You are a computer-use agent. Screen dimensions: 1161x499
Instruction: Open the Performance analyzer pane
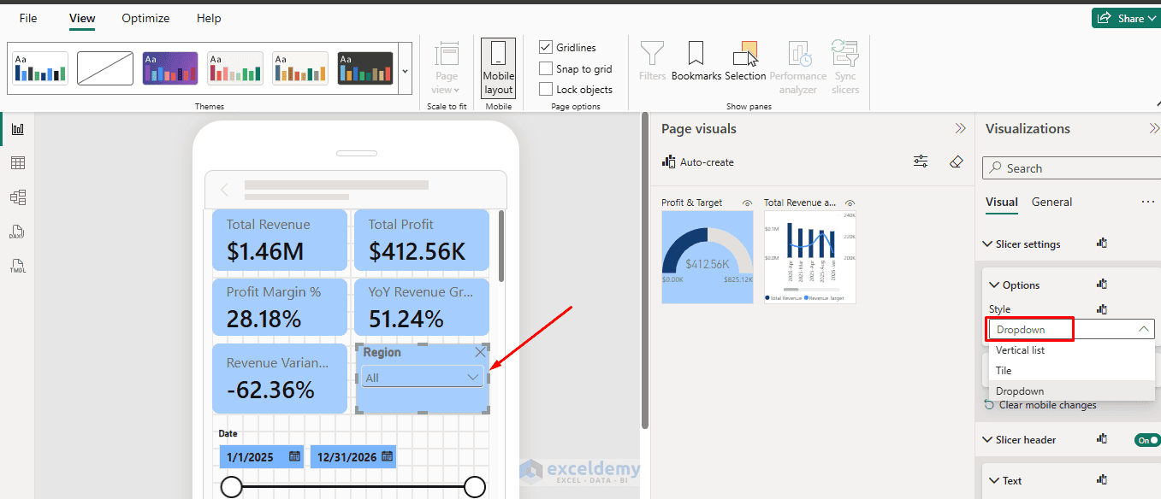click(798, 67)
